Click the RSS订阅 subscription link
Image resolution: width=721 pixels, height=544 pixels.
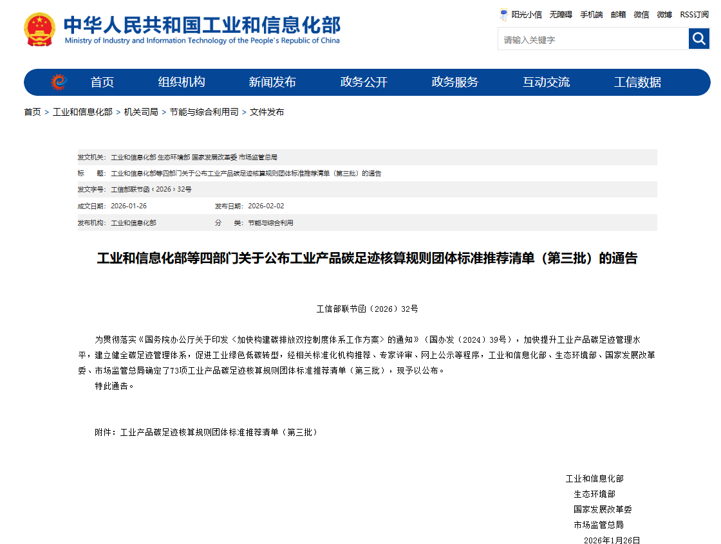pyautogui.click(x=694, y=14)
